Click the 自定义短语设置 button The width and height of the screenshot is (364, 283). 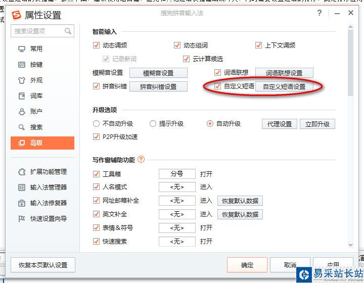(284, 86)
